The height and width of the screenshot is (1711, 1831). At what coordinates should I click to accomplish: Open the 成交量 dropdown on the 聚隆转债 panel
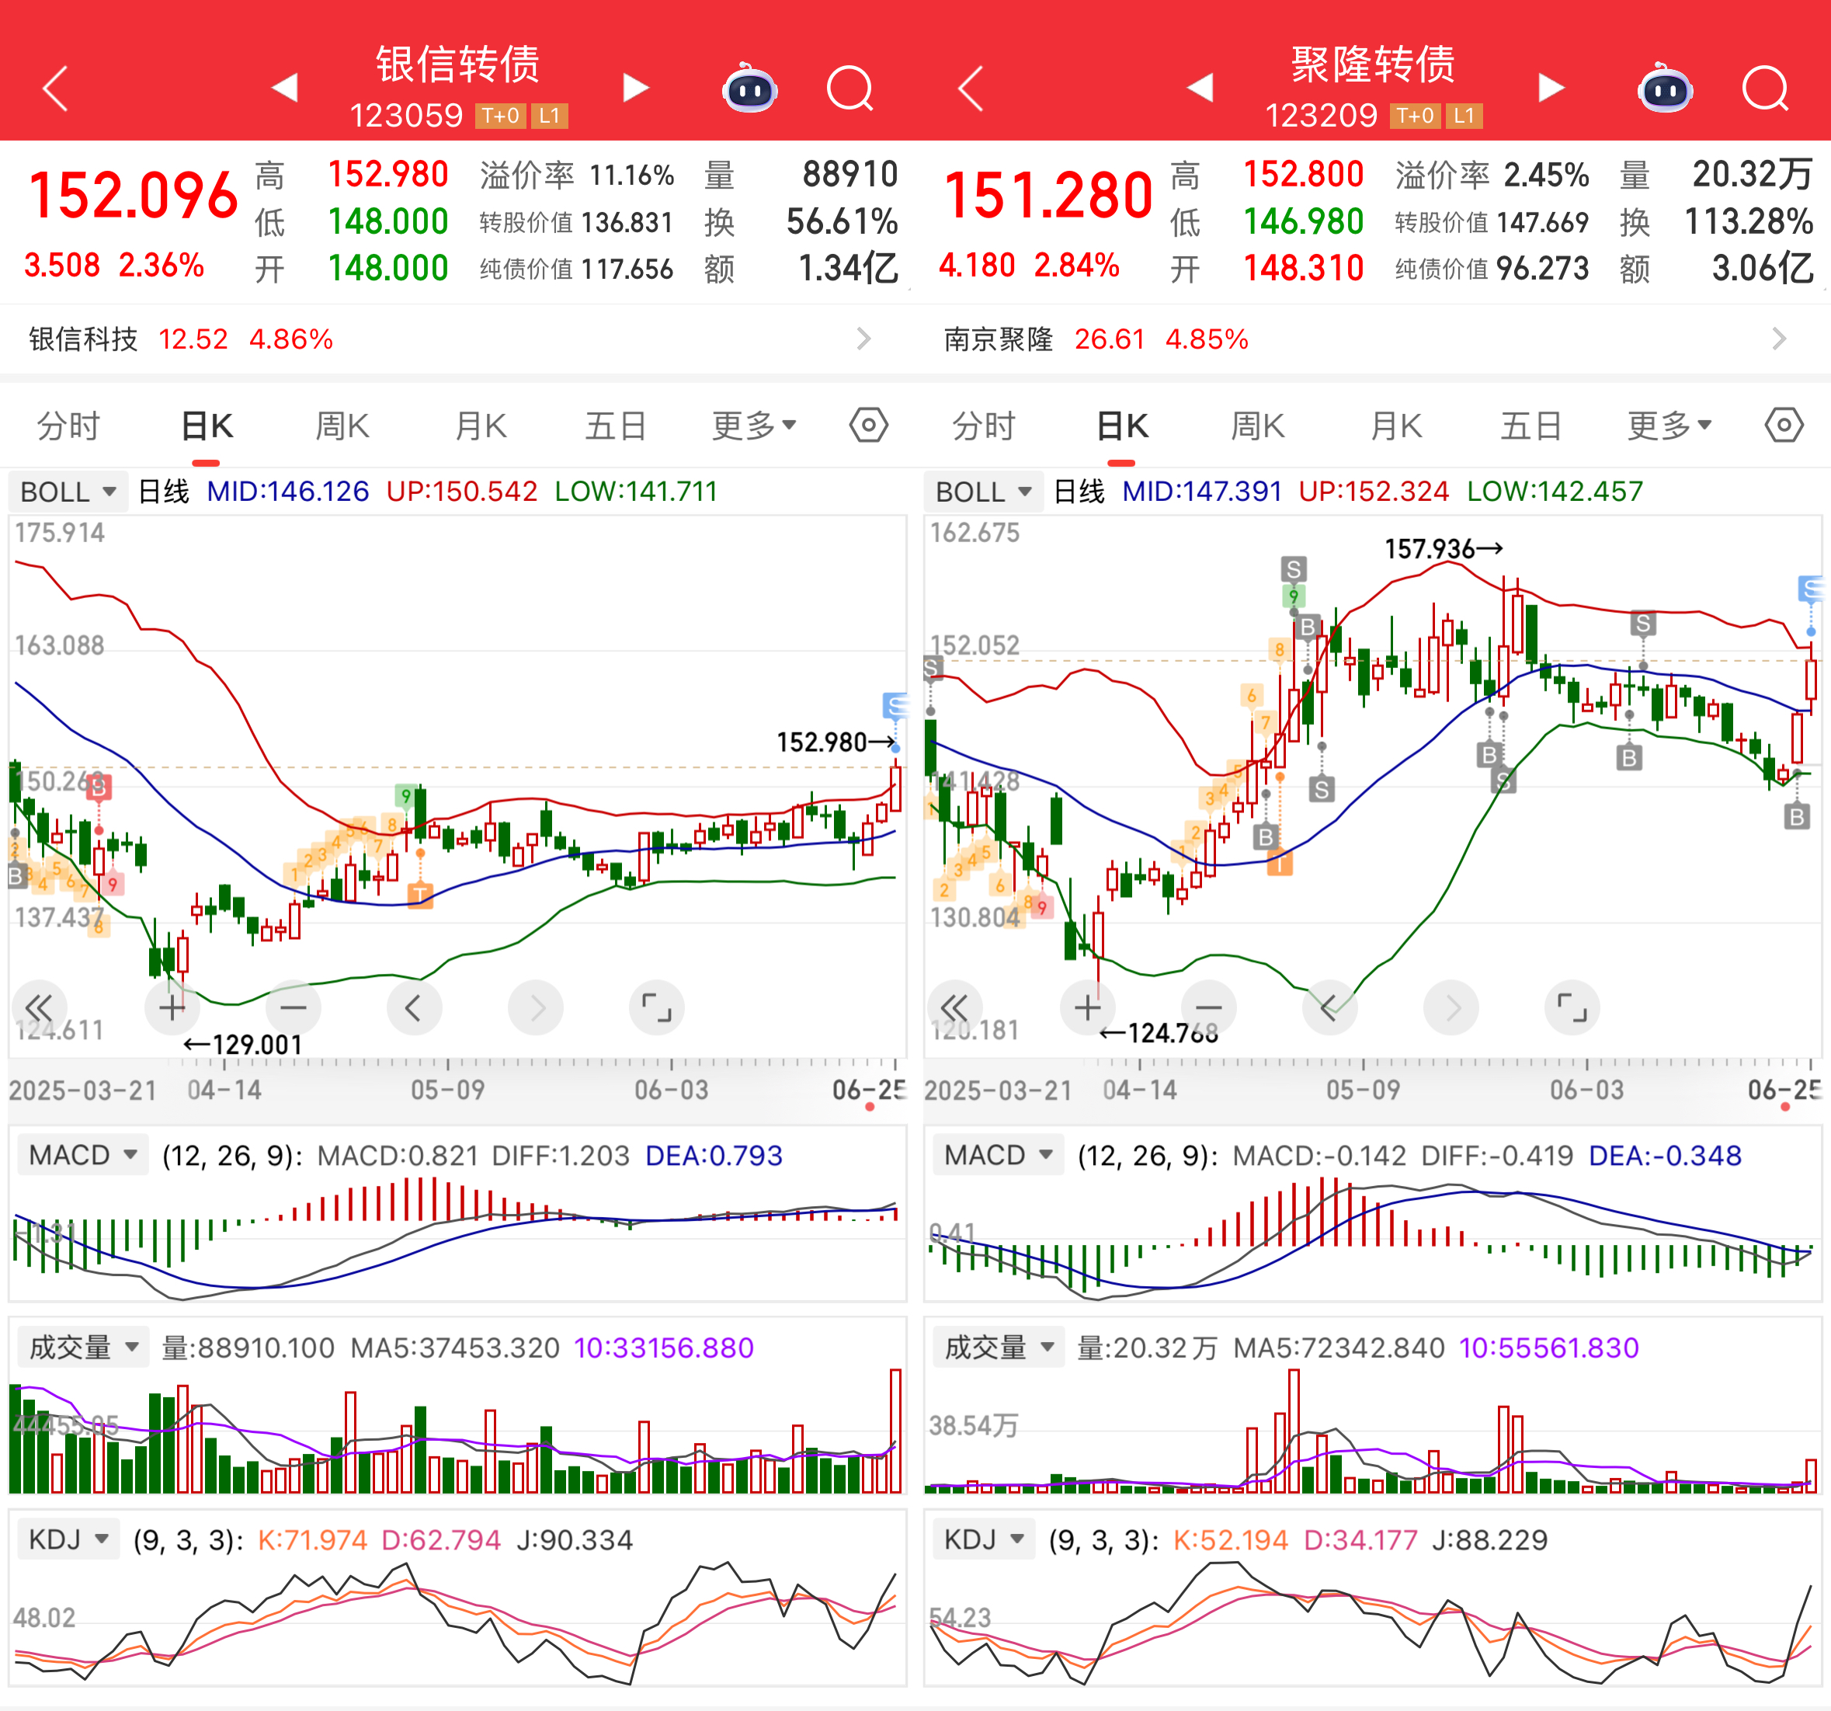(x=999, y=1348)
